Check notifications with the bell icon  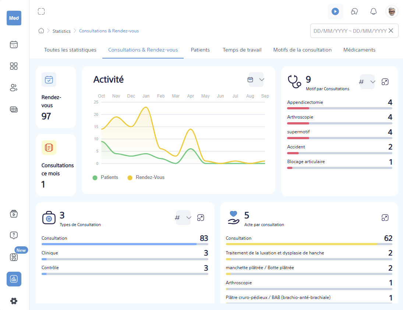coord(373,11)
